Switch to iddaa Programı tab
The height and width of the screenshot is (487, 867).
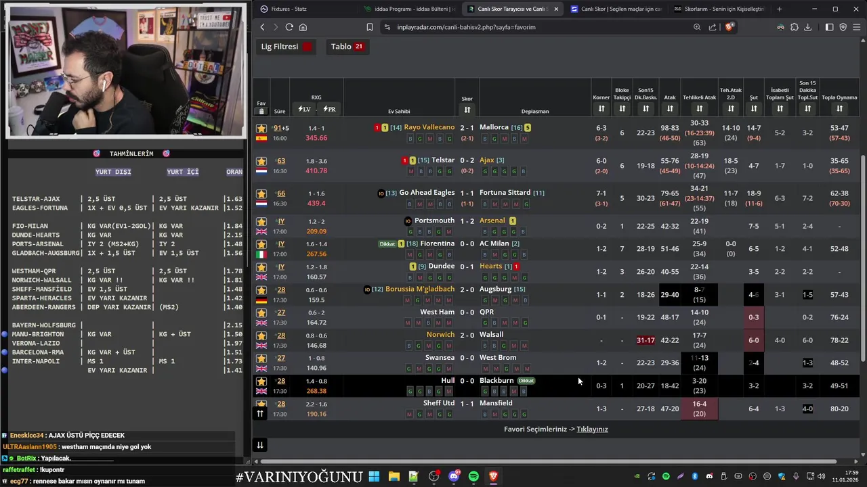point(409,9)
